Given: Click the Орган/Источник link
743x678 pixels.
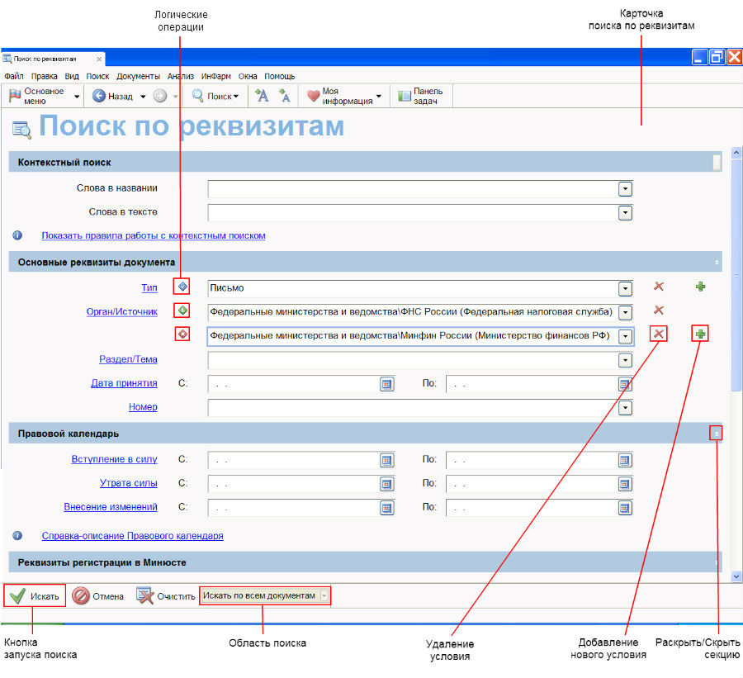Looking at the screenshot, I should click(x=122, y=311).
